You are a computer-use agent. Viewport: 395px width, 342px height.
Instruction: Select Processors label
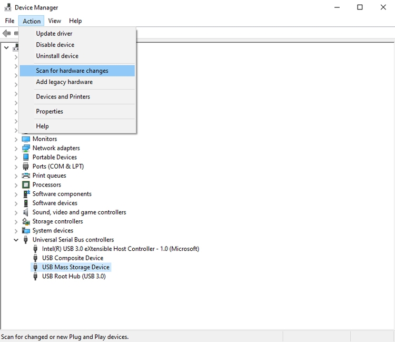46,185
